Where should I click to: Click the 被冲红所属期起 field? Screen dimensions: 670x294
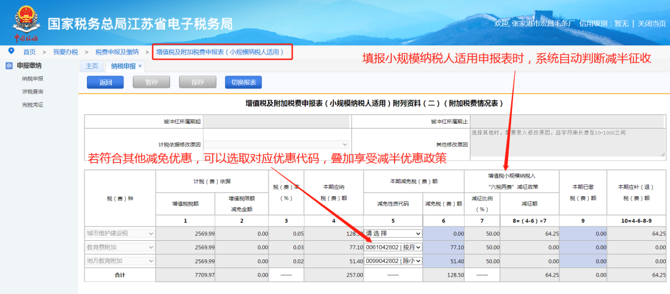[276, 121]
